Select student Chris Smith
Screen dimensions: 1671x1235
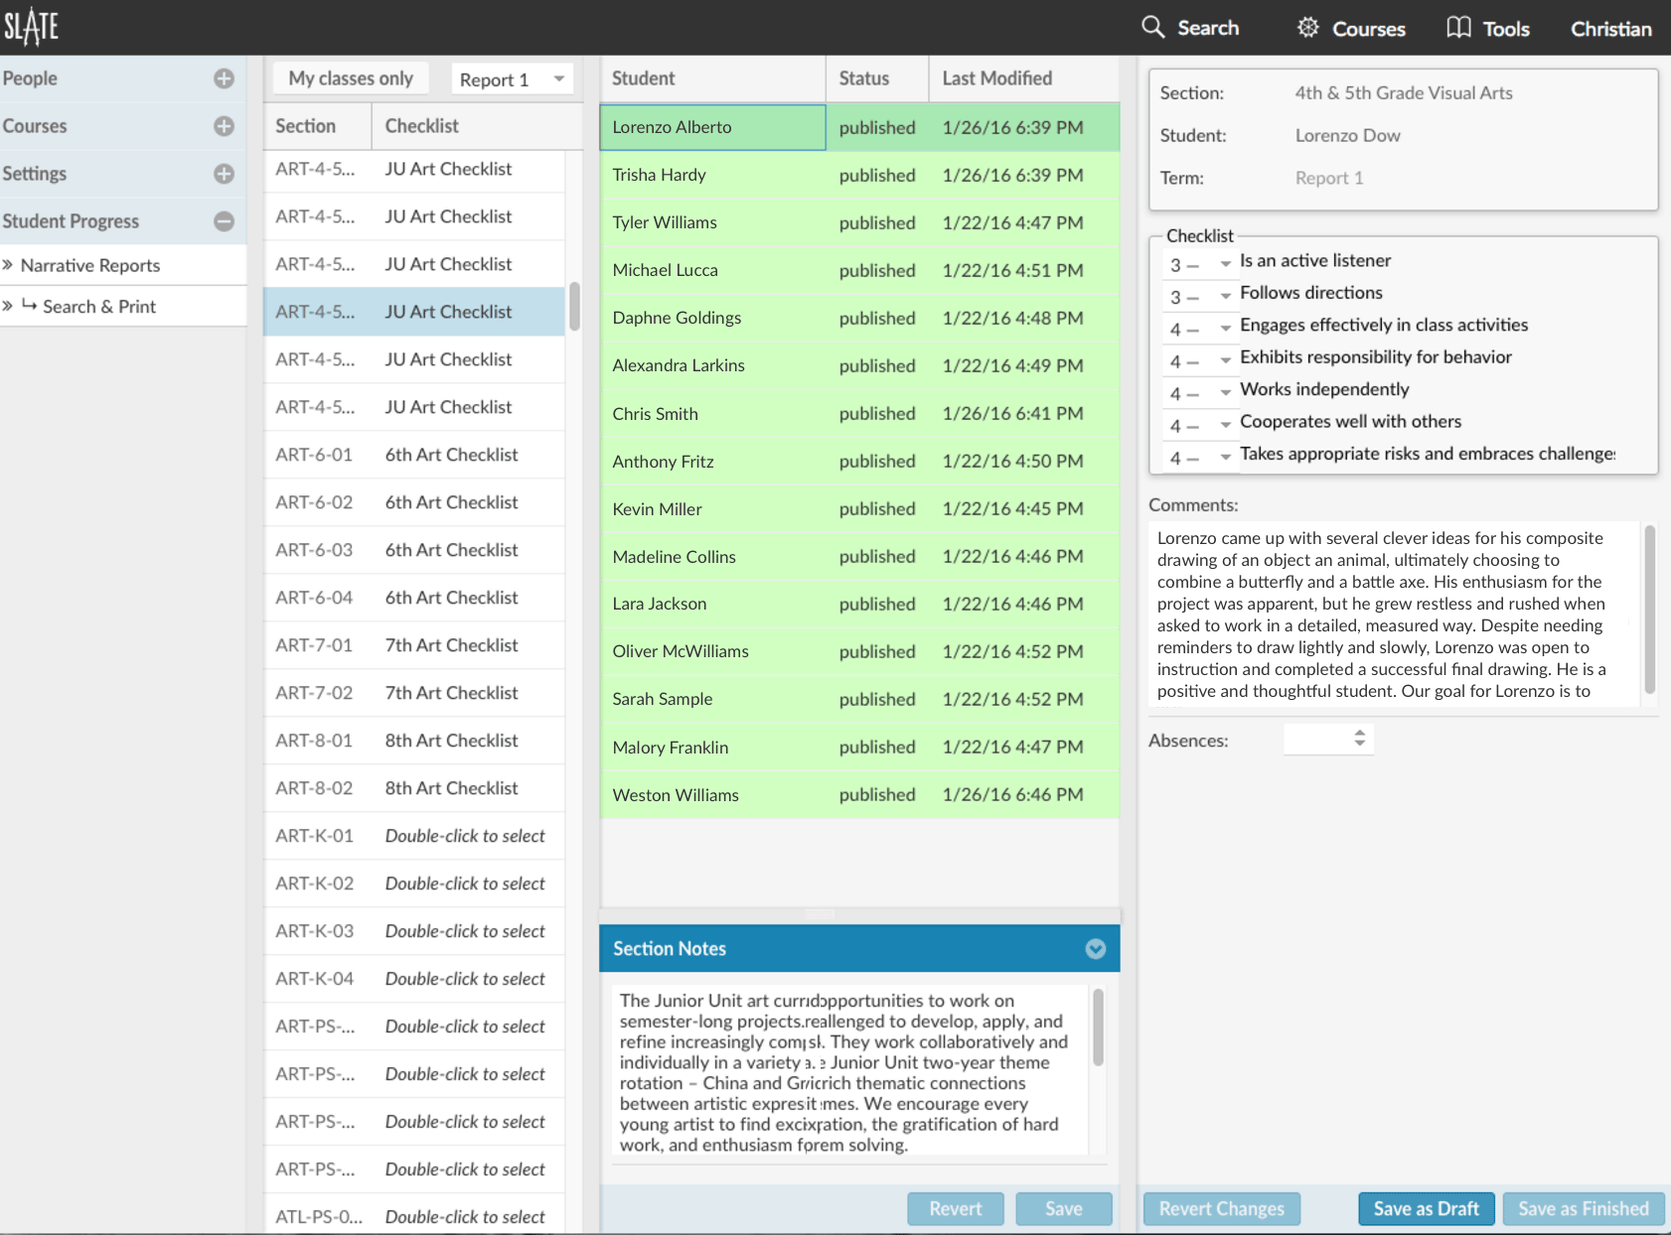859,413
